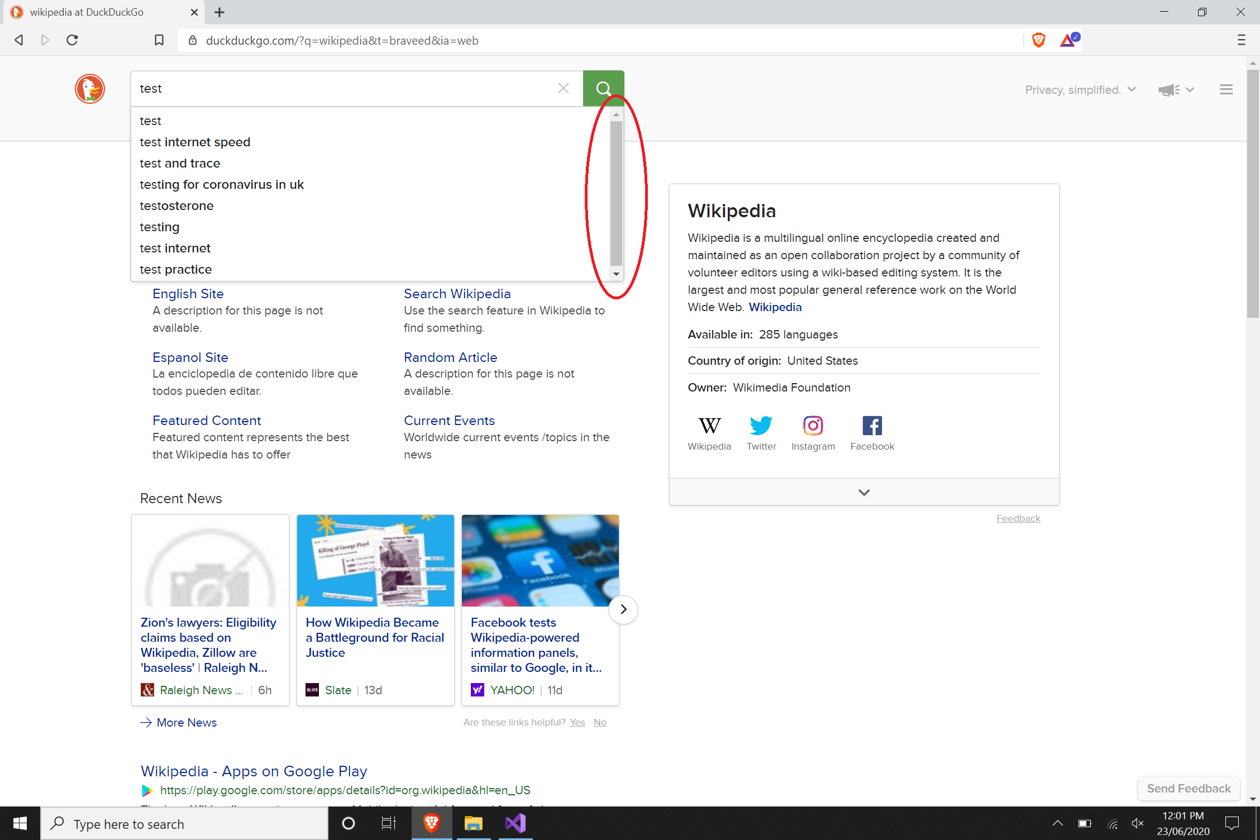Open the Privacy, simplified dropdown
Image resolution: width=1260 pixels, height=840 pixels.
pyautogui.click(x=1080, y=89)
